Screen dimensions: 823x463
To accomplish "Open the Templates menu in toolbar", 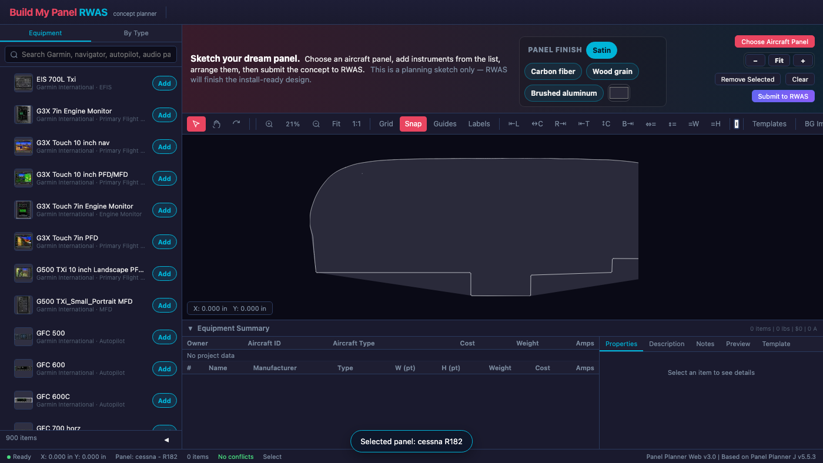I will 769,124.
